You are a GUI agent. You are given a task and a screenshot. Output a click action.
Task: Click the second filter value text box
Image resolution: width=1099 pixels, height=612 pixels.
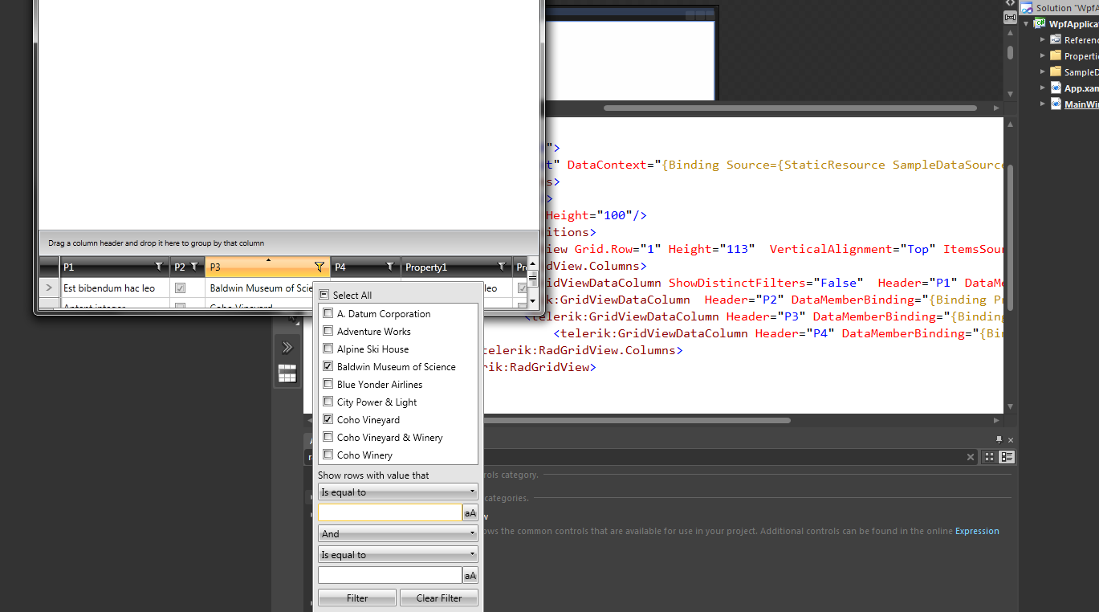pos(390,576)
